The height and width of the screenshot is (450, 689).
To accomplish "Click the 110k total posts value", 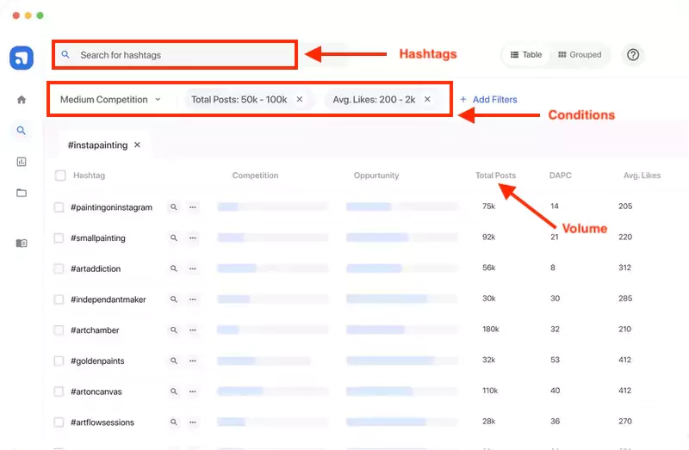I will tap(490, 391).
